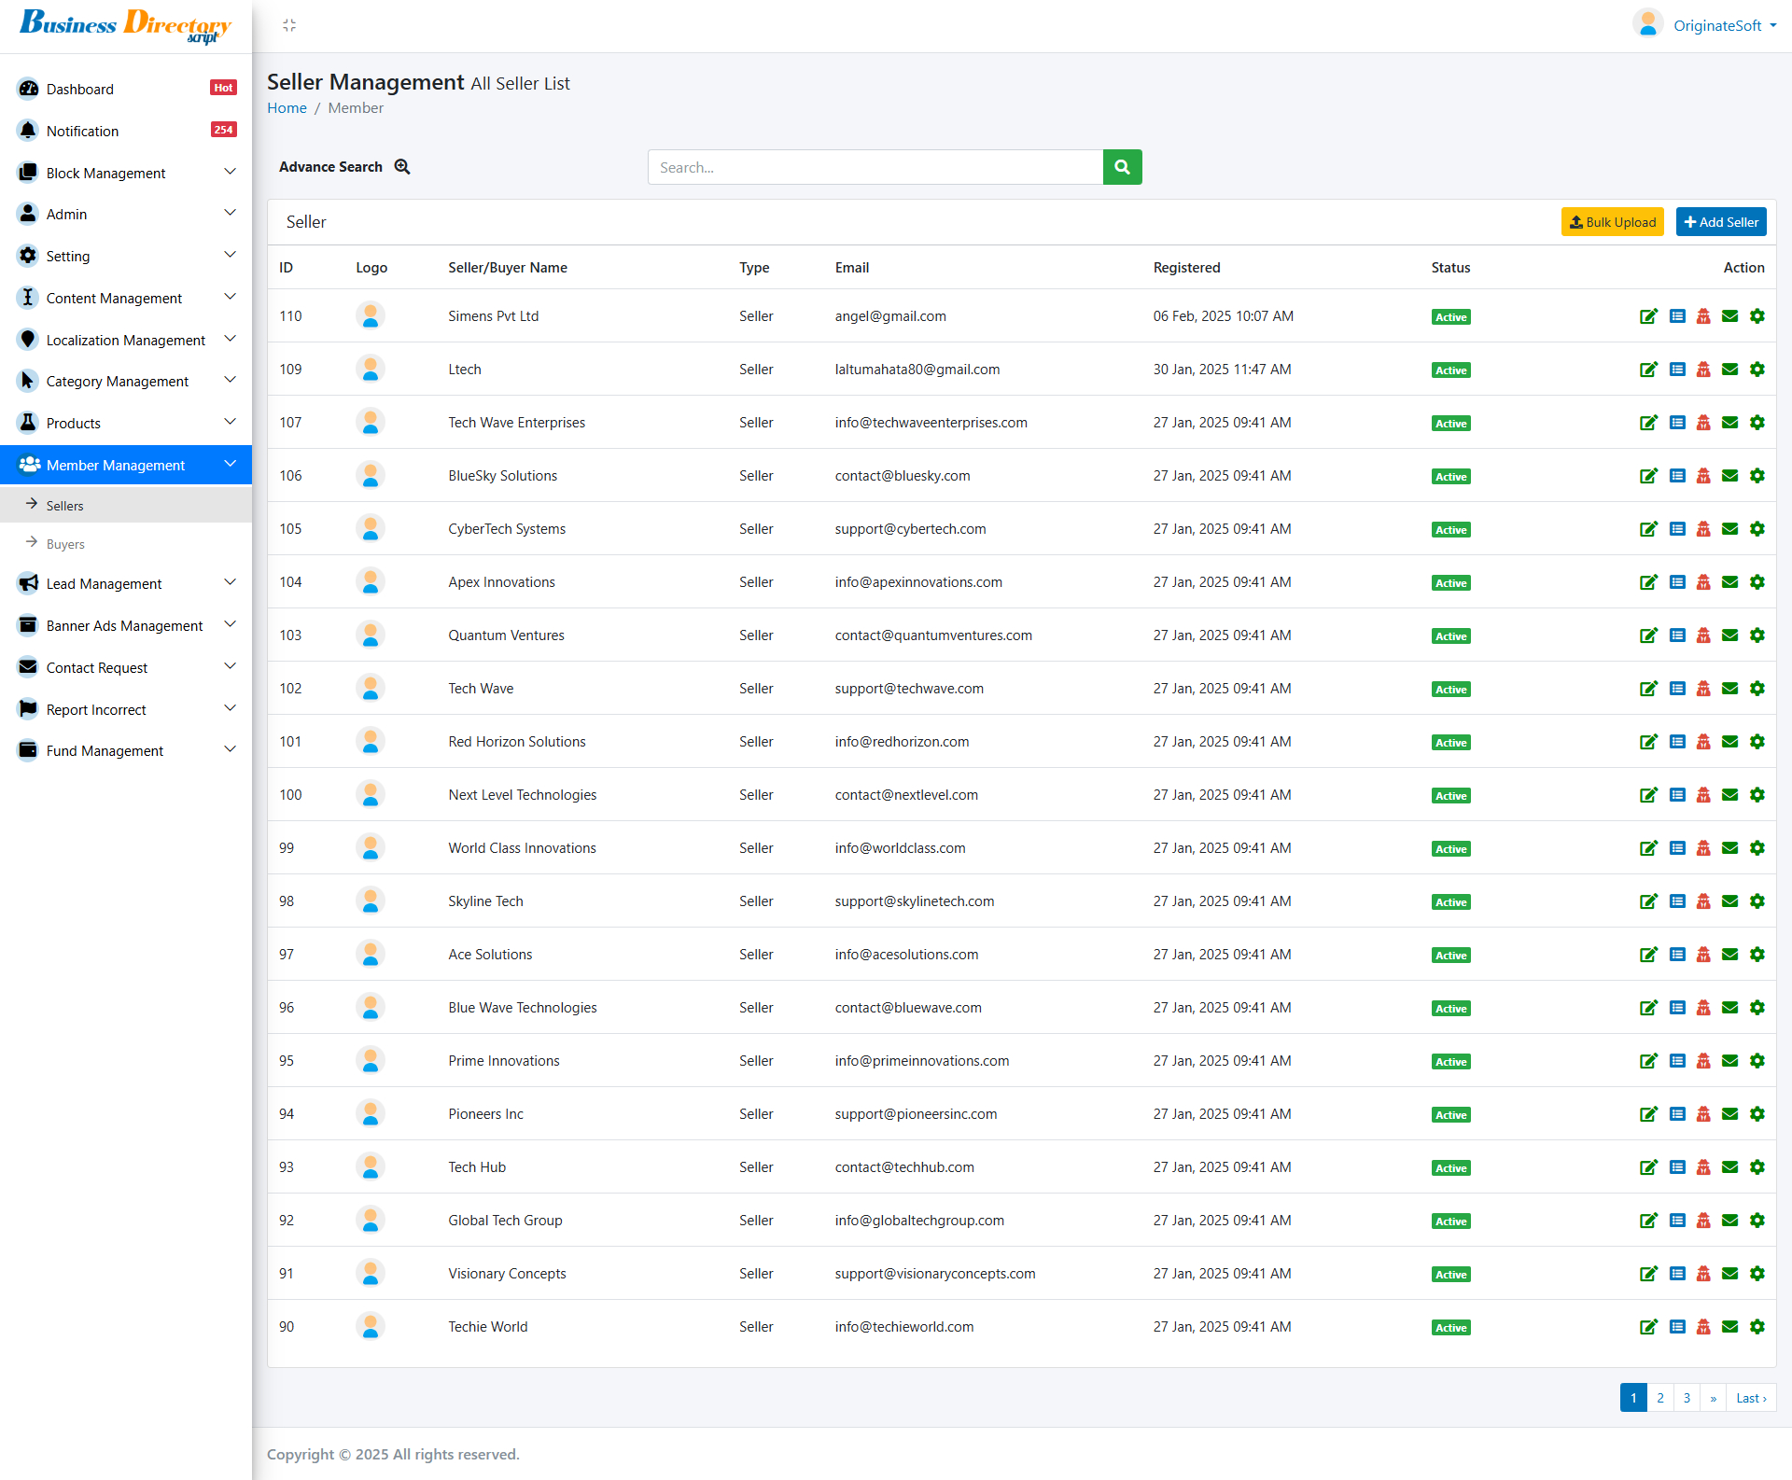
Task: Click the Advance Search magnifier icon
Action: [x=402, y=167]
